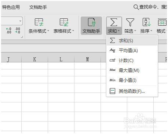
Task: Open the number format combo box arrow
Action: point(20,21)
